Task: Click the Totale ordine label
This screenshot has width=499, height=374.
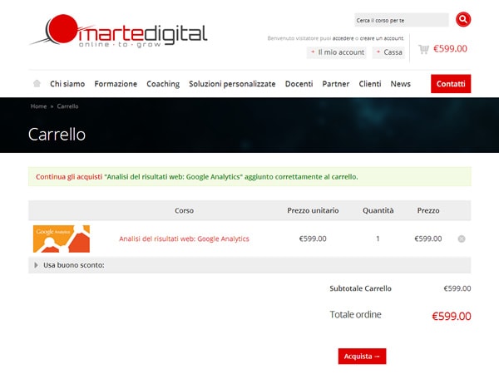Action: coord(355,314)
